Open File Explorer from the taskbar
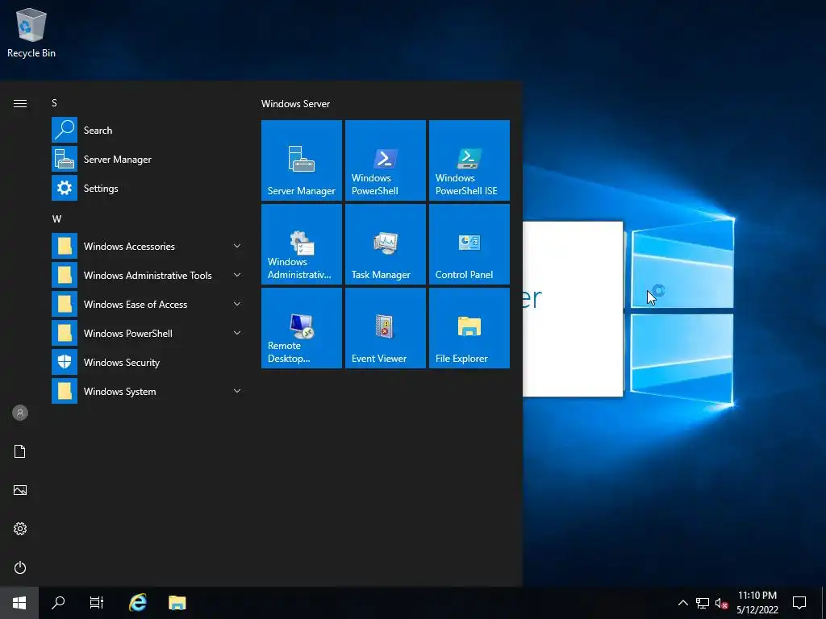The width and height of the screenshot is (826, 619). coord(177,603)
